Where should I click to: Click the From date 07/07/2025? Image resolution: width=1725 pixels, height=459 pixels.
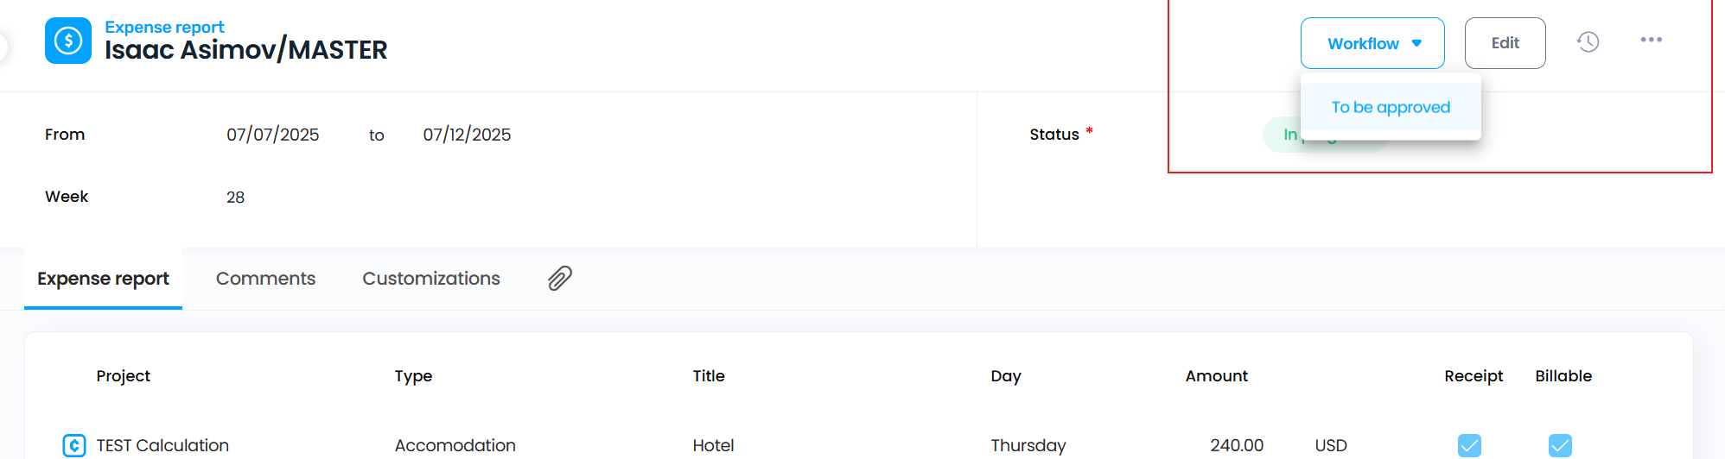(272, 135)
